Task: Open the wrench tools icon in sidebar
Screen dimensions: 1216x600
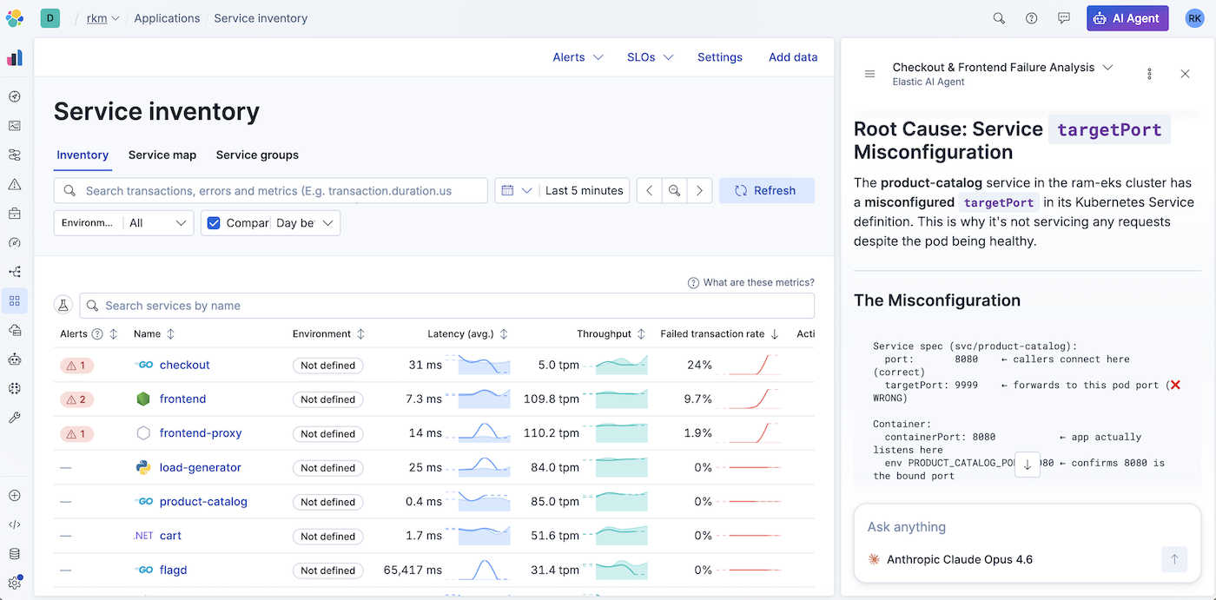Action: [15, 418]
